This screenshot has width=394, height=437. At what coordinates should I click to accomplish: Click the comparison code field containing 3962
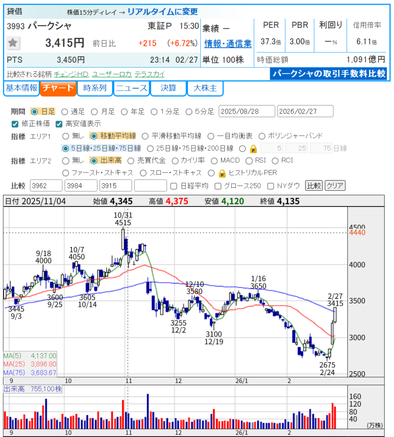(x=47, y=186)
